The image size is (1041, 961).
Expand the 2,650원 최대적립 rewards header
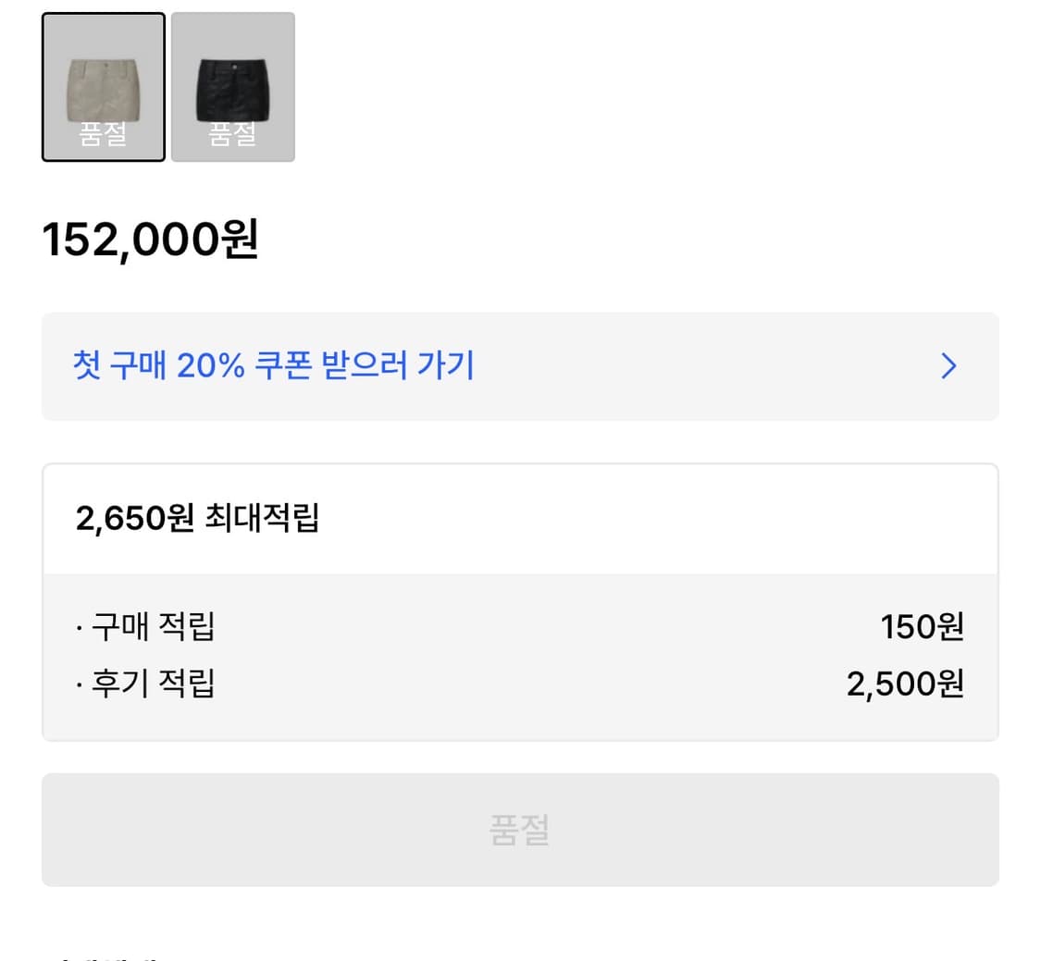(x=520, y=519)
